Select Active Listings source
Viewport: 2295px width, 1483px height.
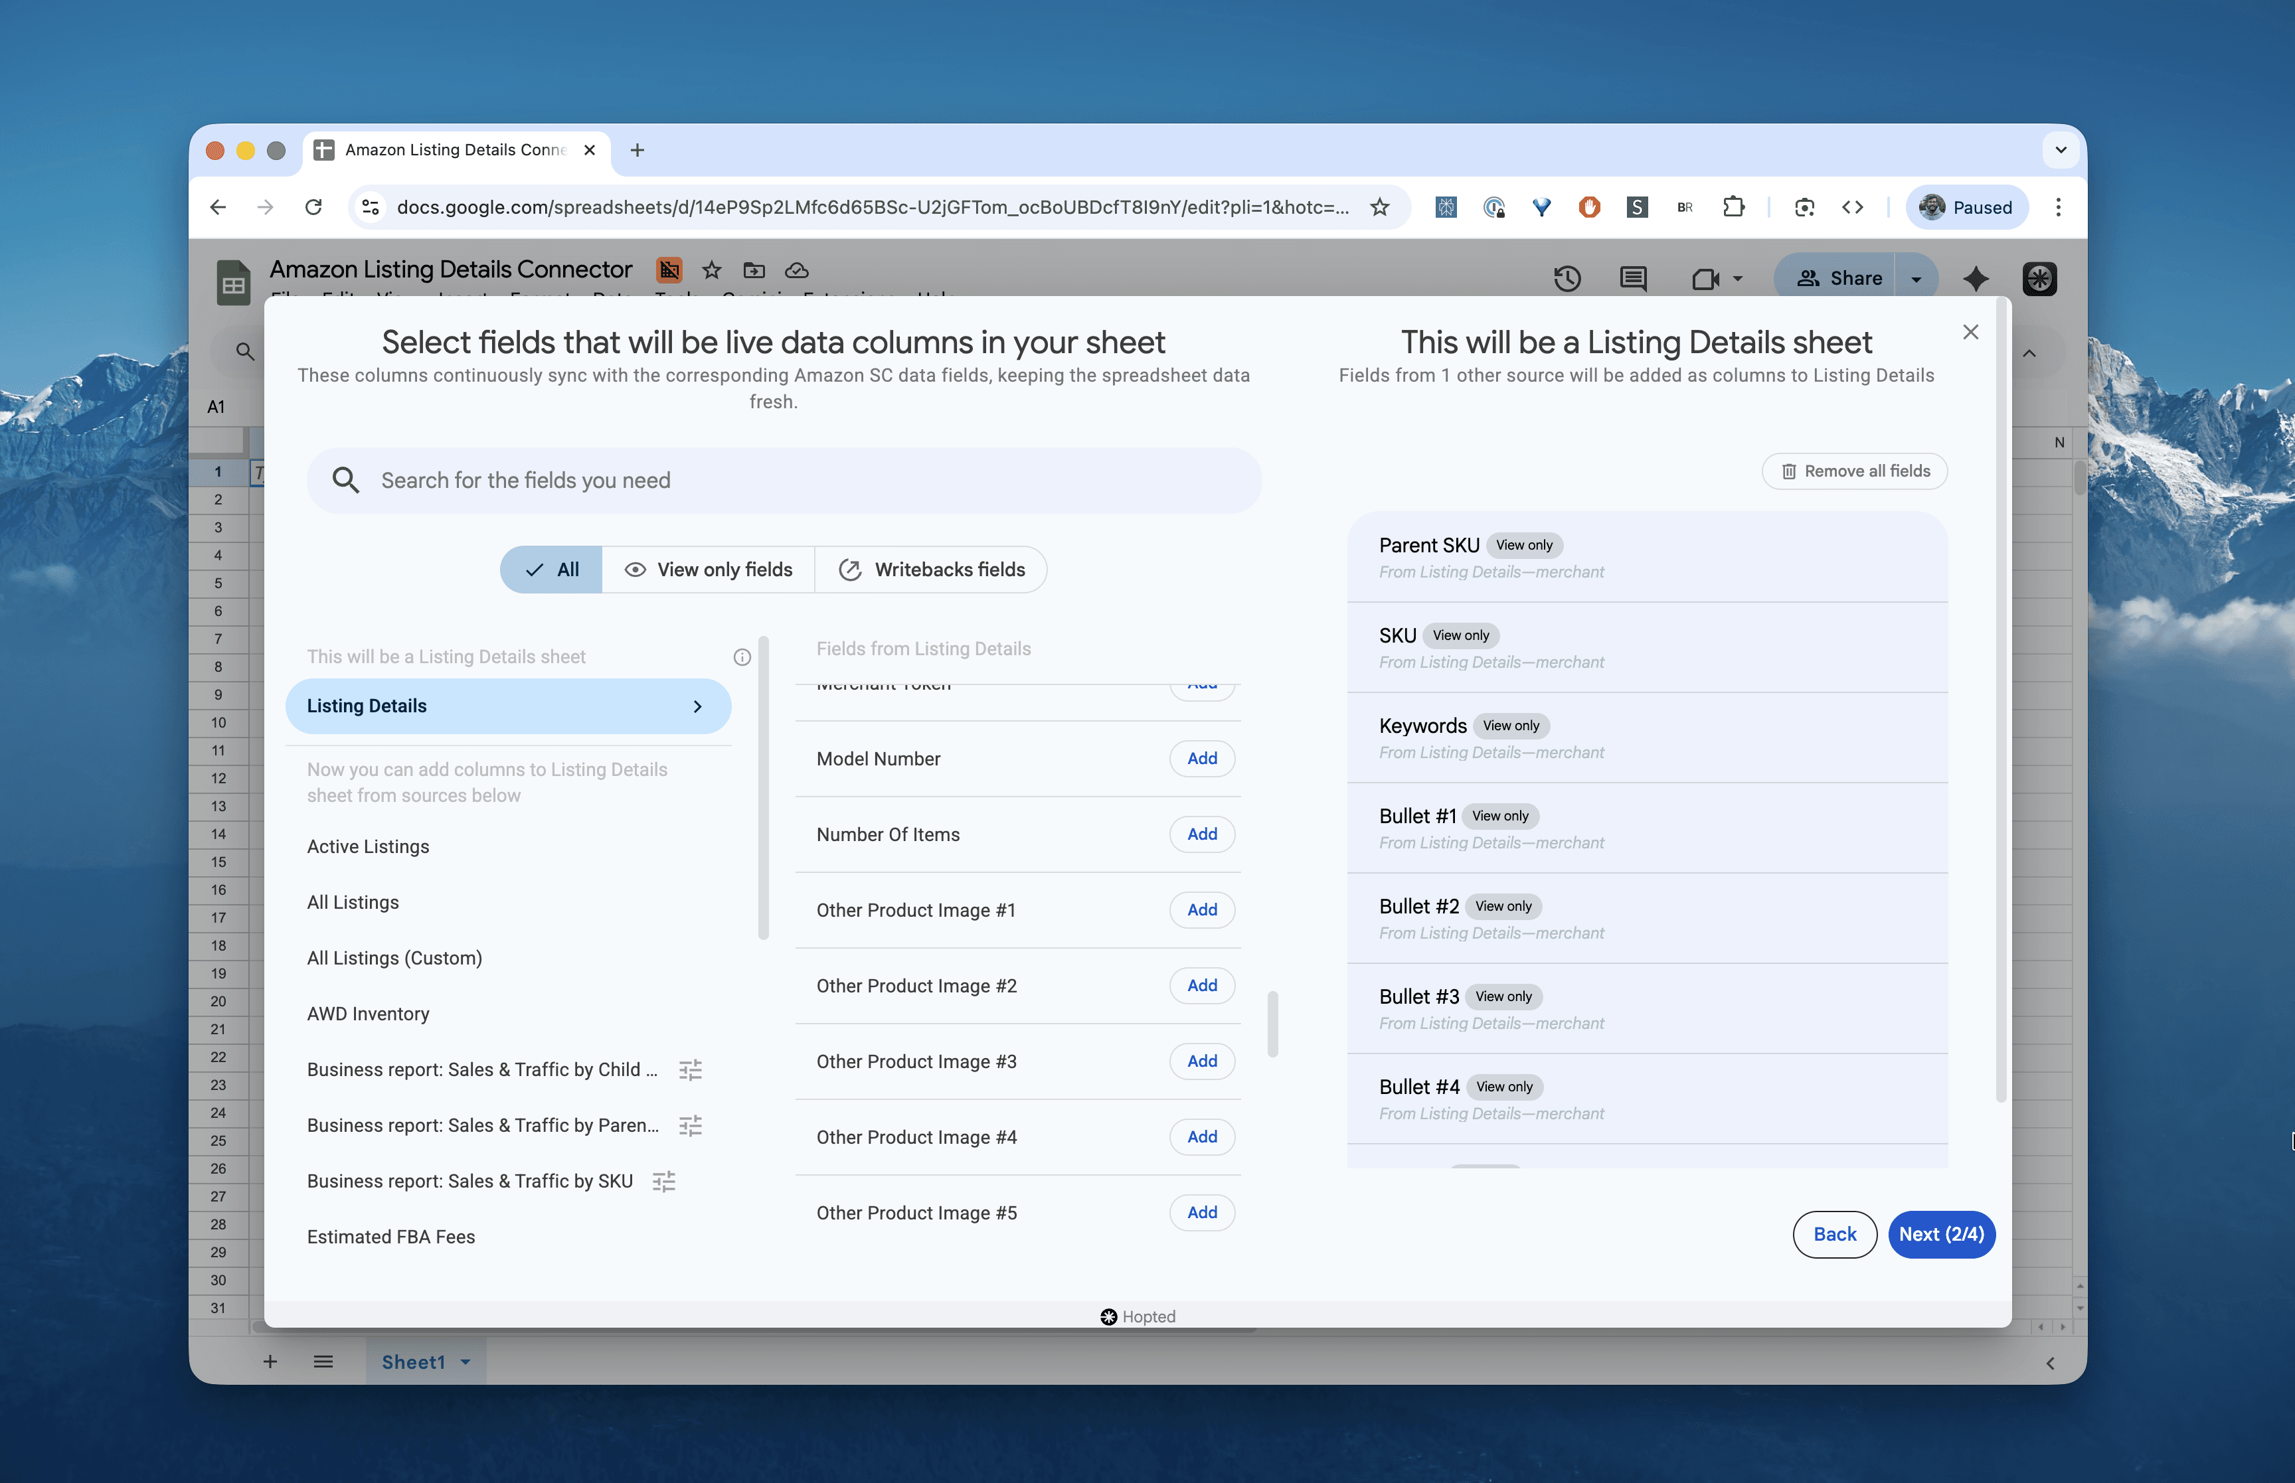click(368, 846)
